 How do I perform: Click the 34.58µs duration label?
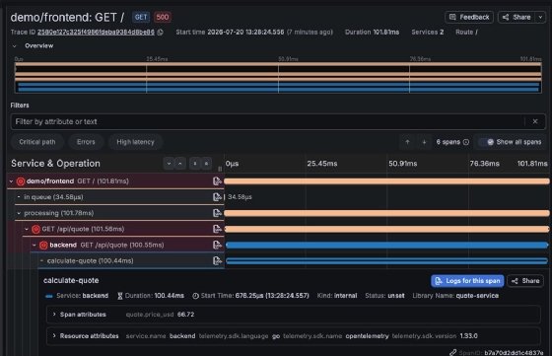(240, 197)
